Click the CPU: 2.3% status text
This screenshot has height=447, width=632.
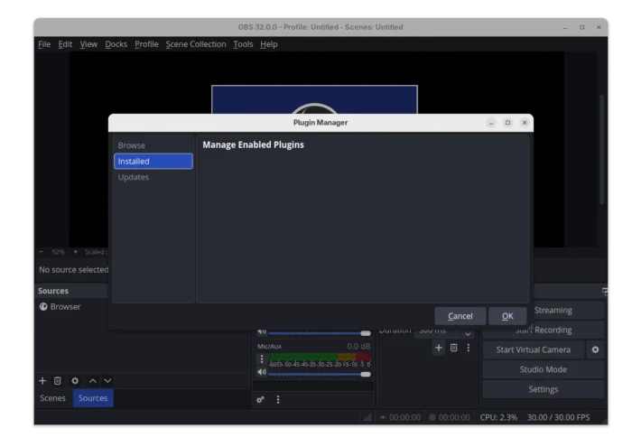pos(498,417)
